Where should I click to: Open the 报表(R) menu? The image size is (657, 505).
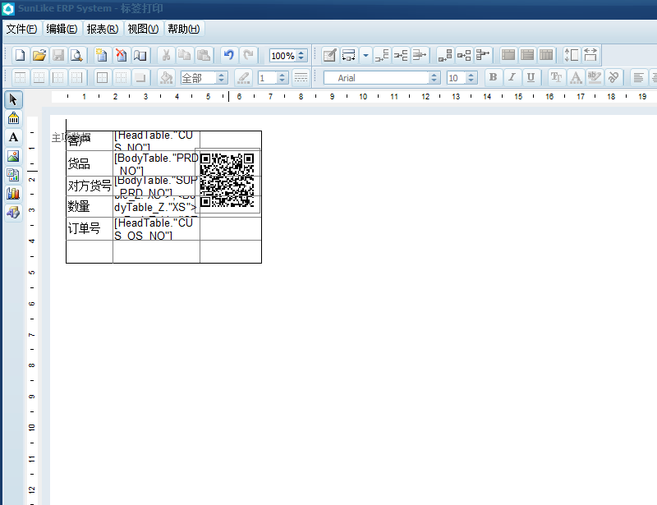pos(103,29)
